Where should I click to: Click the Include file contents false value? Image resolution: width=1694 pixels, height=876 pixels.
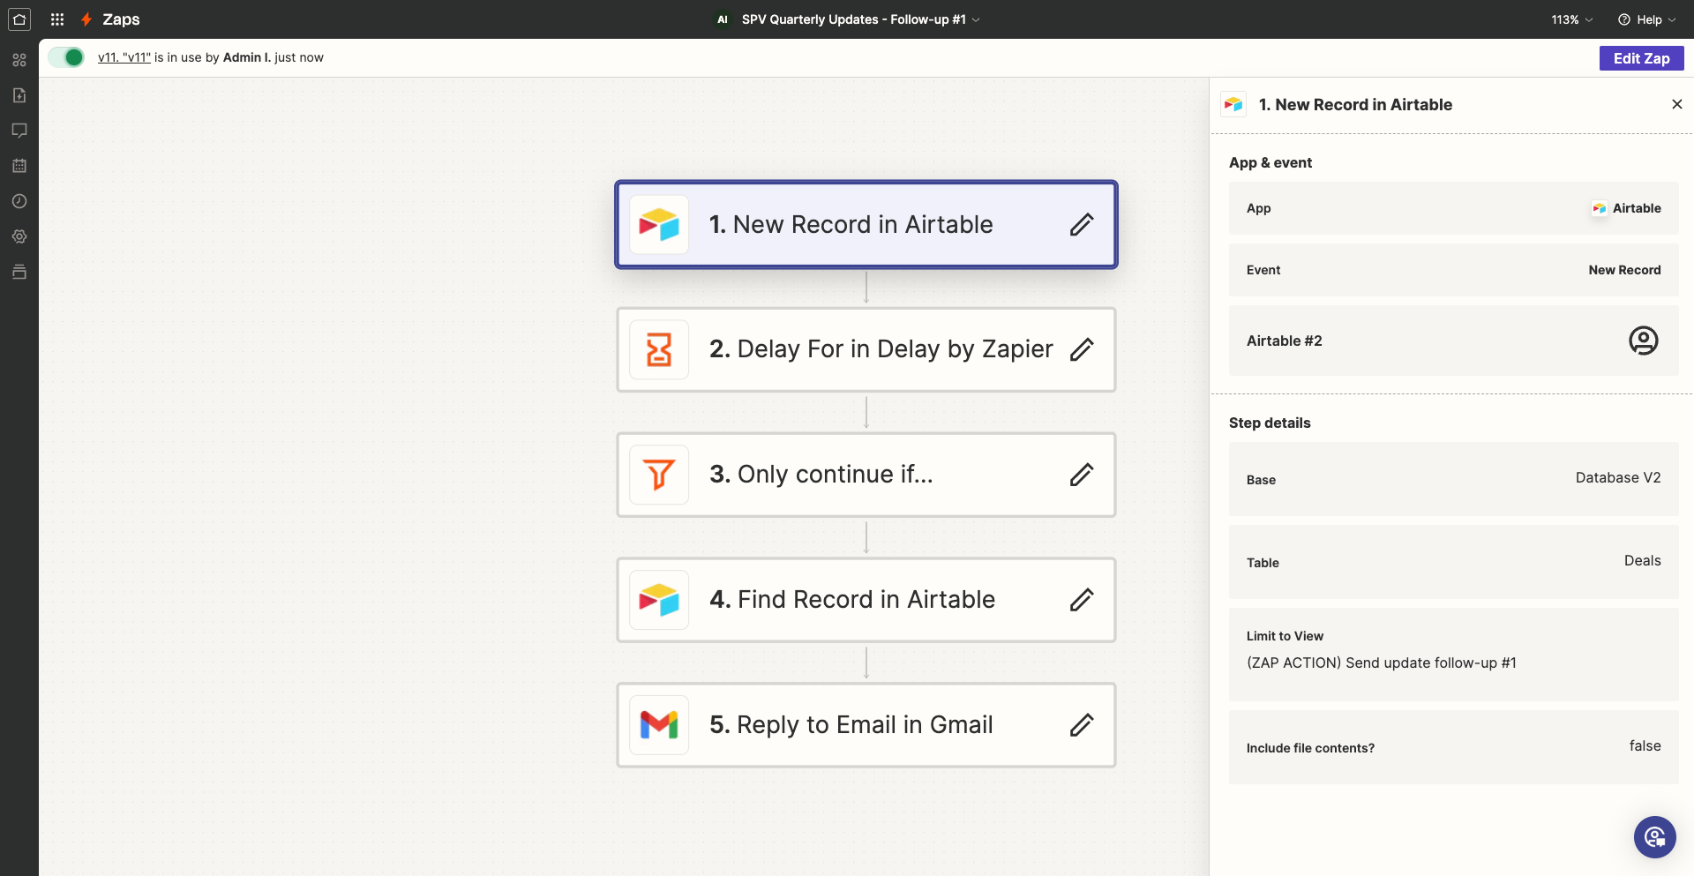coord(1645,745)
